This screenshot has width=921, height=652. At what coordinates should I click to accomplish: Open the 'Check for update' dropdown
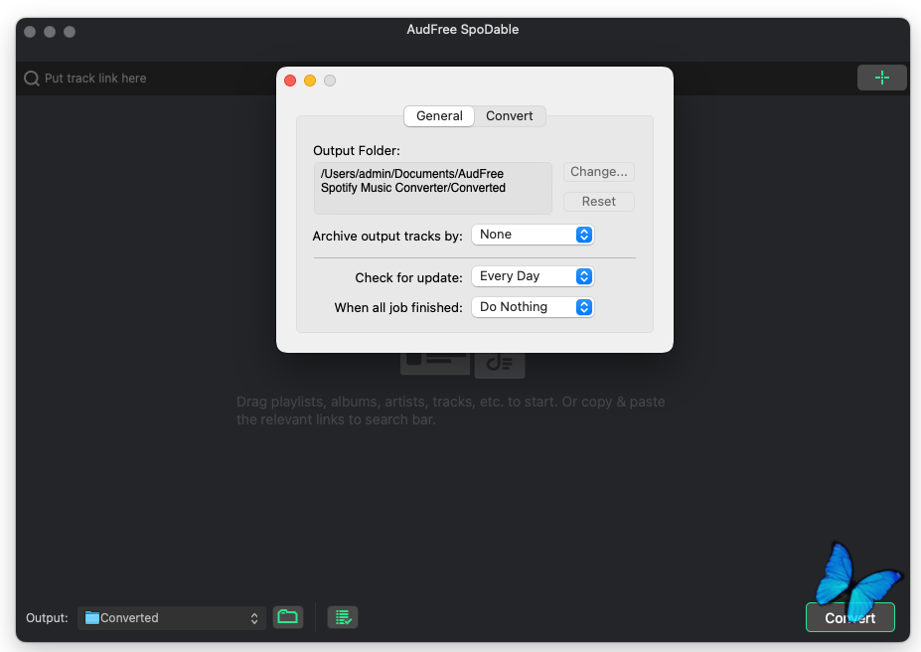point(533,276)
